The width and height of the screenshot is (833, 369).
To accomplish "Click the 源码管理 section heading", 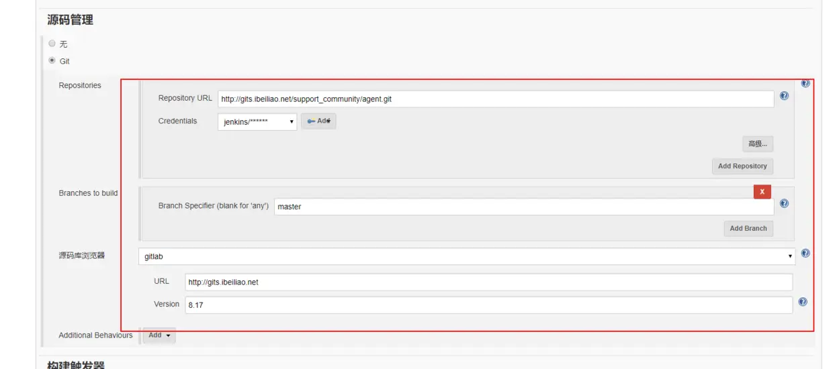I will click(70, 20).
